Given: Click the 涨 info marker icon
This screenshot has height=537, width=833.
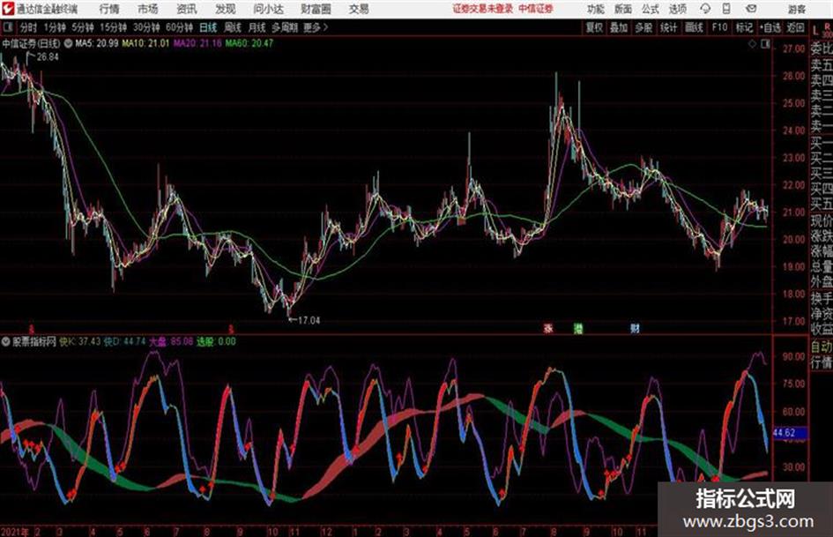Looking at the screenshot, I should [548, 328].
